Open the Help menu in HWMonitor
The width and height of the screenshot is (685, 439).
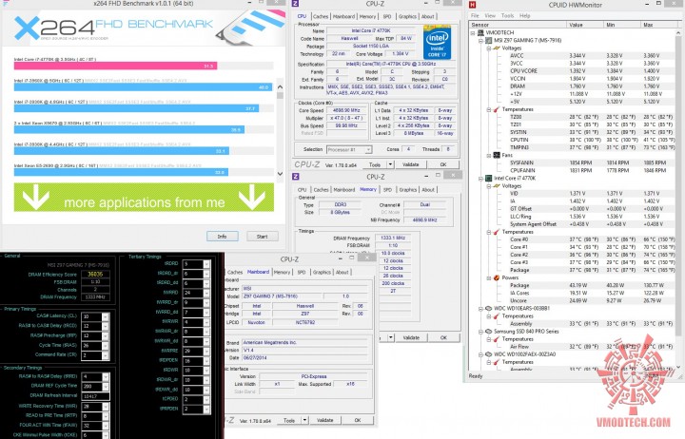[524, 16]
